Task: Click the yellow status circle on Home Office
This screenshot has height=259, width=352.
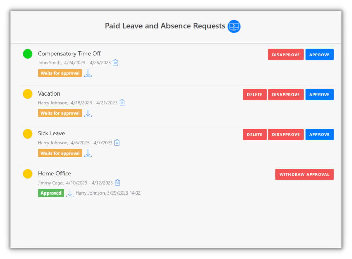Action: tap(27, 174)
